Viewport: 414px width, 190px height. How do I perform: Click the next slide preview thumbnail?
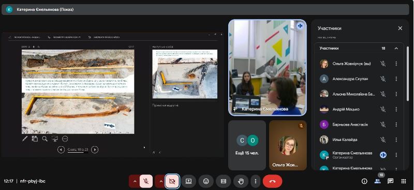(x=185, y=74)
